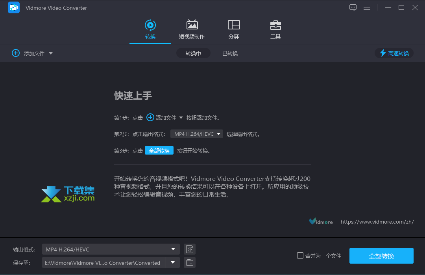Maximize the Vidmore window
This screenshot has width=425, height=275.
click(401, 7)
